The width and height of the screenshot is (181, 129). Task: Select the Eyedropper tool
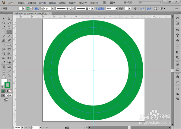click(4, 62)
